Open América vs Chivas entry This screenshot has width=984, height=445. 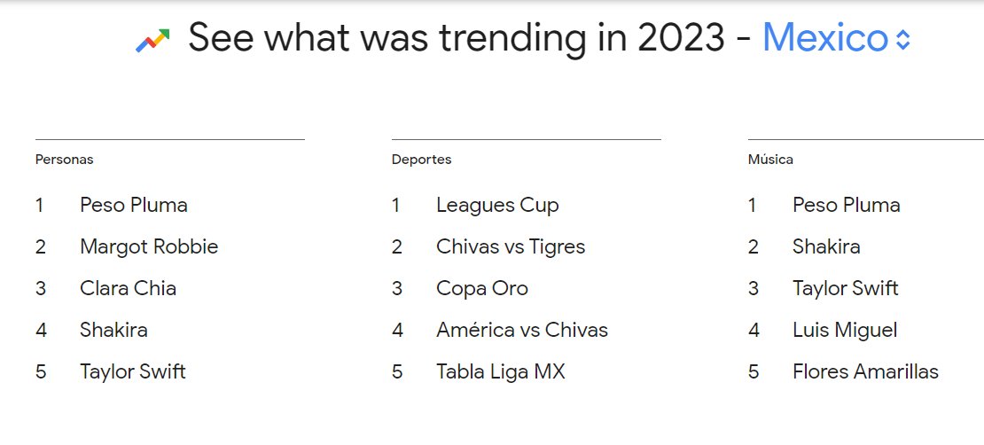pyautogui.click(x=522, y=330)
